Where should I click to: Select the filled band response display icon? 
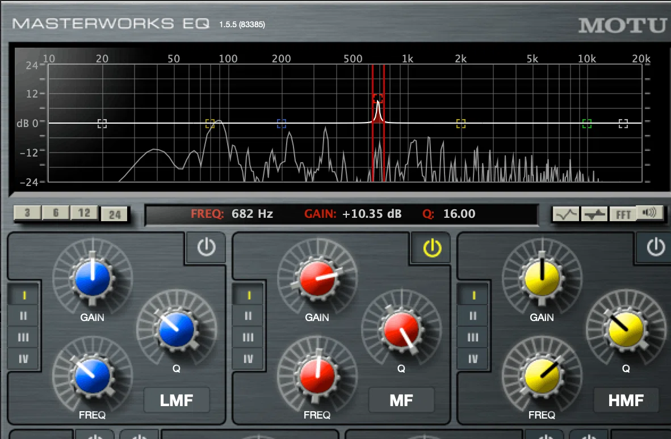coord(594,214)
